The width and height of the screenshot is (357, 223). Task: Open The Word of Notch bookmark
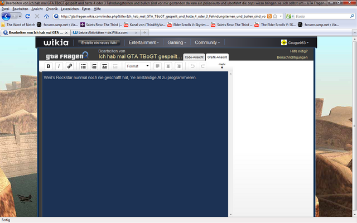pyautogui.click(x=18, y=25)
